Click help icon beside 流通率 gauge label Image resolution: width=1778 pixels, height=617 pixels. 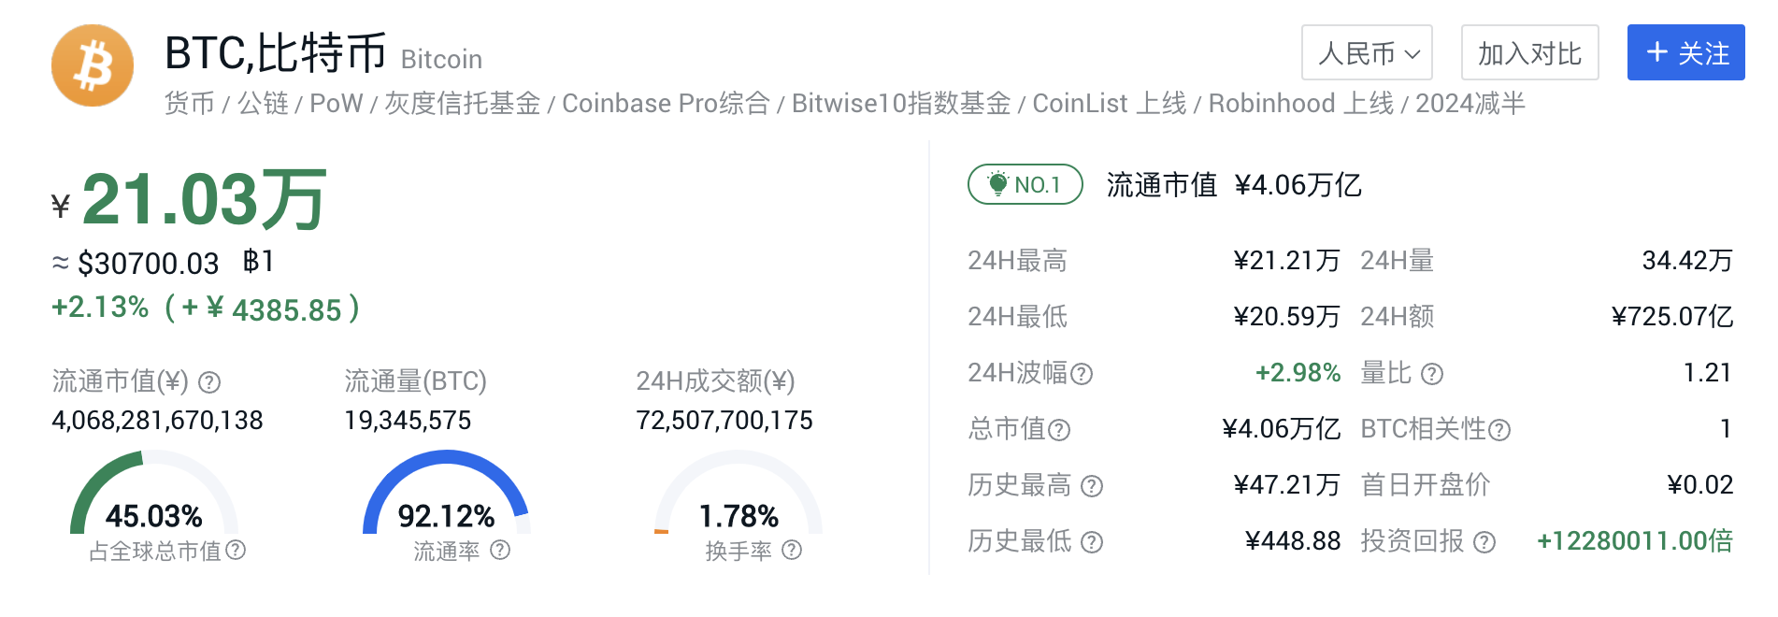pyautogui.click(x=500, y=551)
